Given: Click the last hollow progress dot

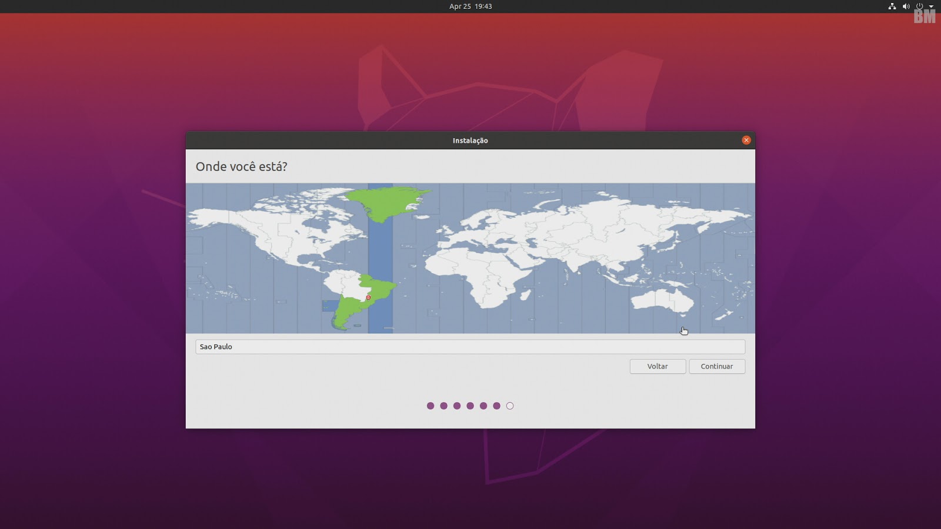Looking at the screenshot, I should (x=510, y=406).
